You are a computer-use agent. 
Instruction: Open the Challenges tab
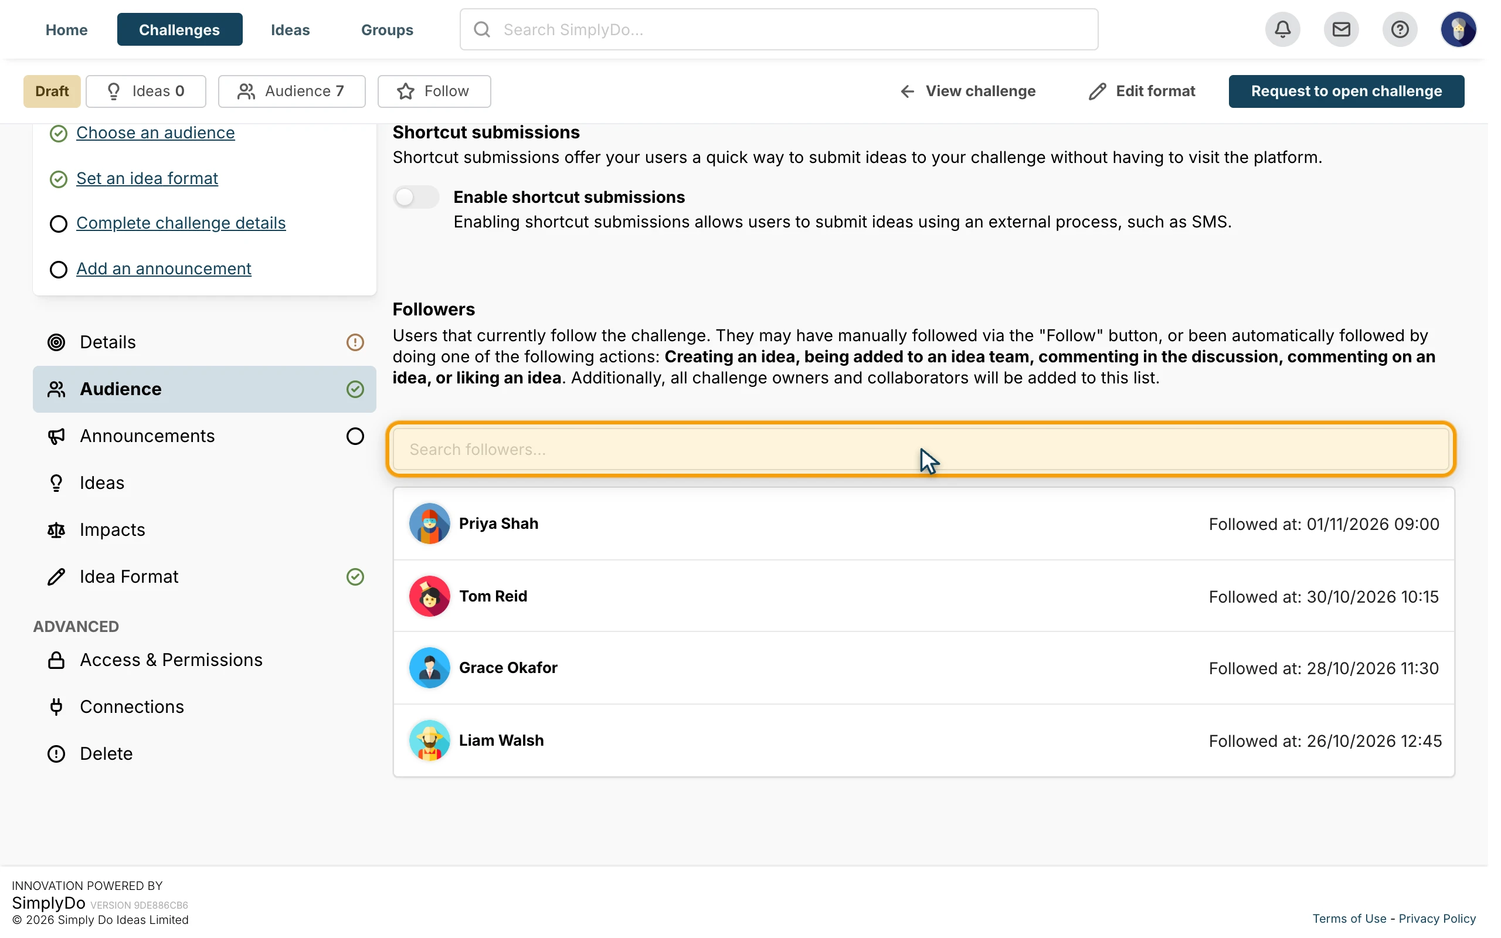(179, 29)
